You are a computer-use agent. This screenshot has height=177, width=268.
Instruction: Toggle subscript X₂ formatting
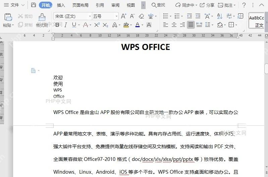tap(105, 25)
